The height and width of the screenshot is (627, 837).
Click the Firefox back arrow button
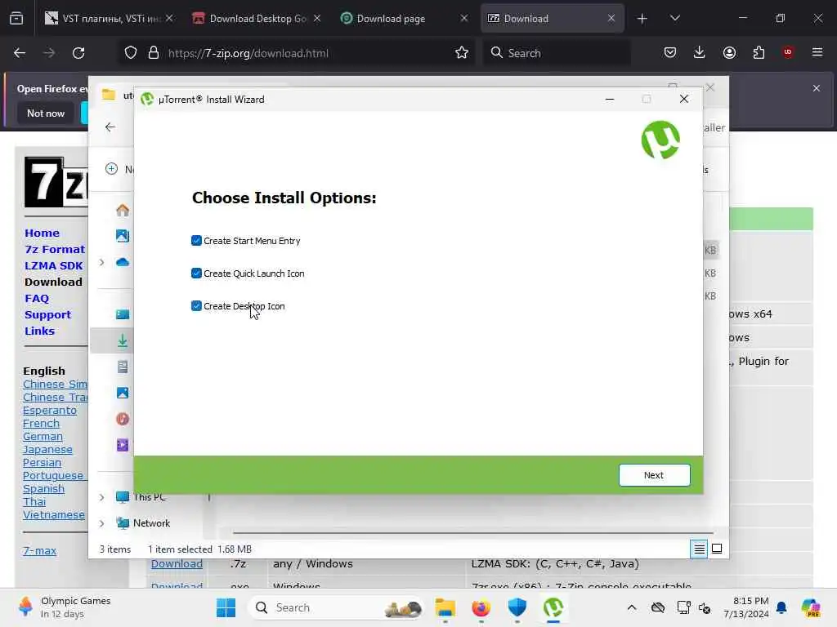tap(20, 53)
